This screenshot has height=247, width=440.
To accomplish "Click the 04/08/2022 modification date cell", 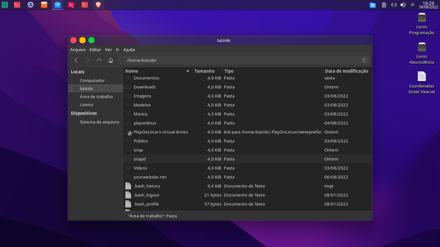I will (336, 123).
